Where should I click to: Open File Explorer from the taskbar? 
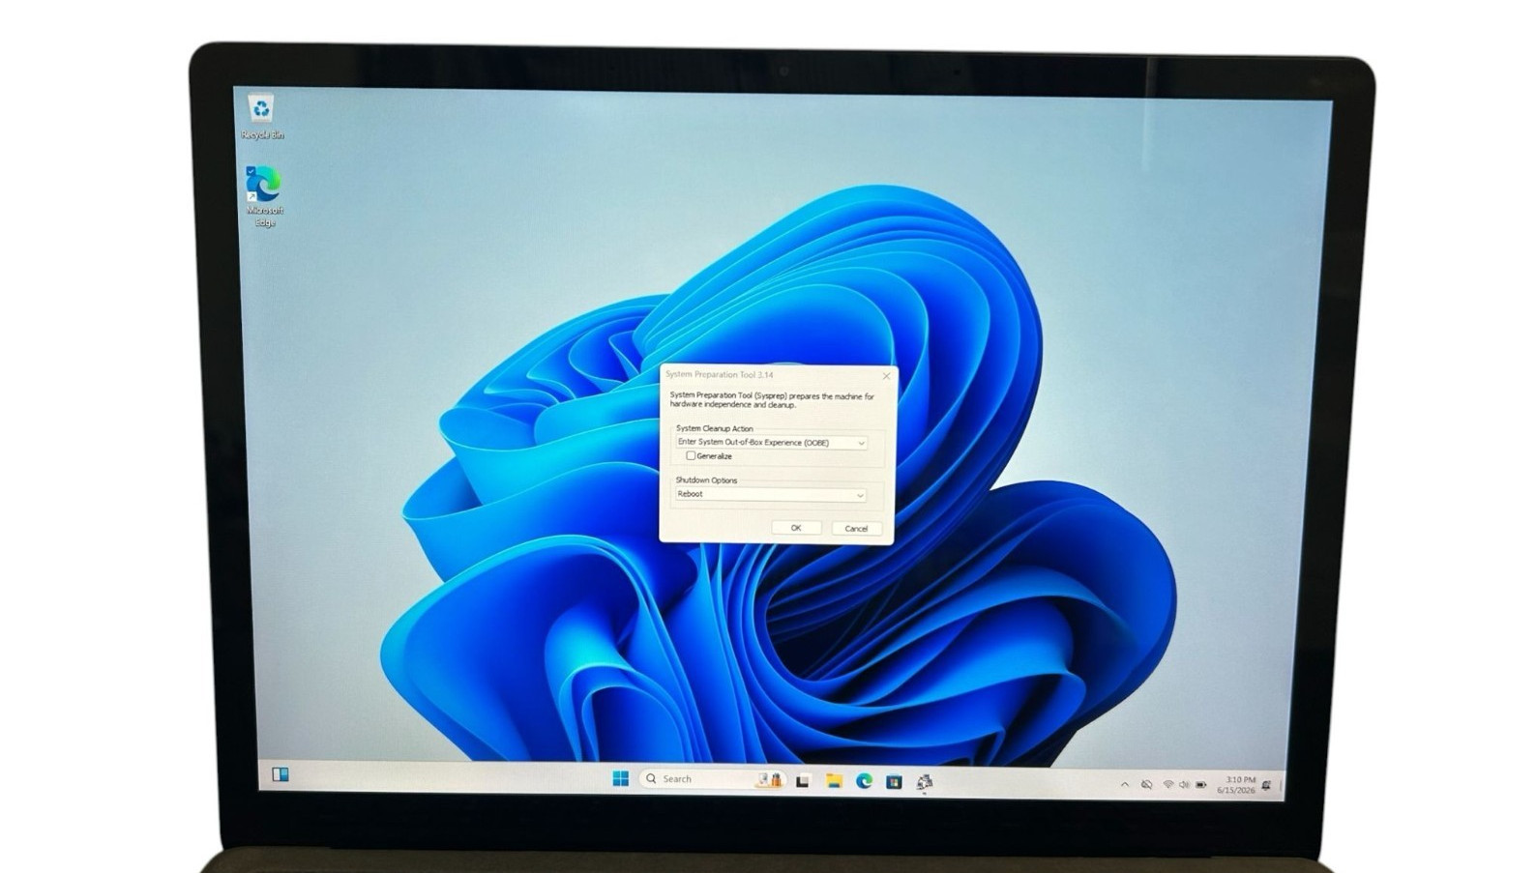tap(834, 781)
